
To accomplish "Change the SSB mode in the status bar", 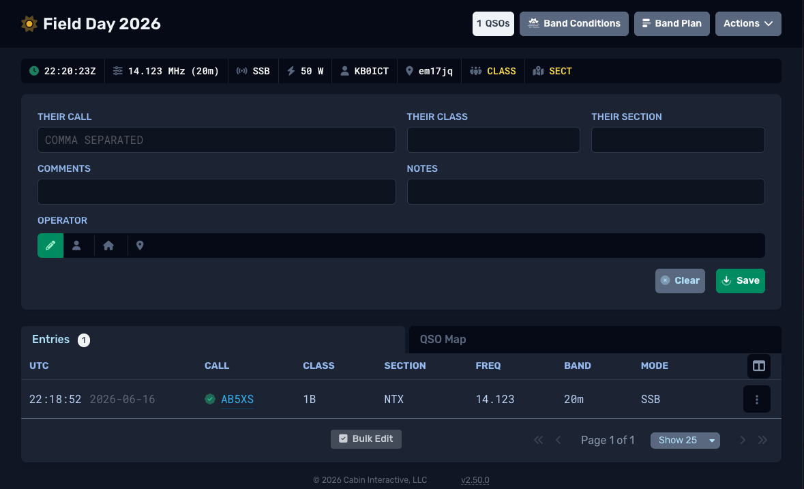I will (x=253, y=71).
